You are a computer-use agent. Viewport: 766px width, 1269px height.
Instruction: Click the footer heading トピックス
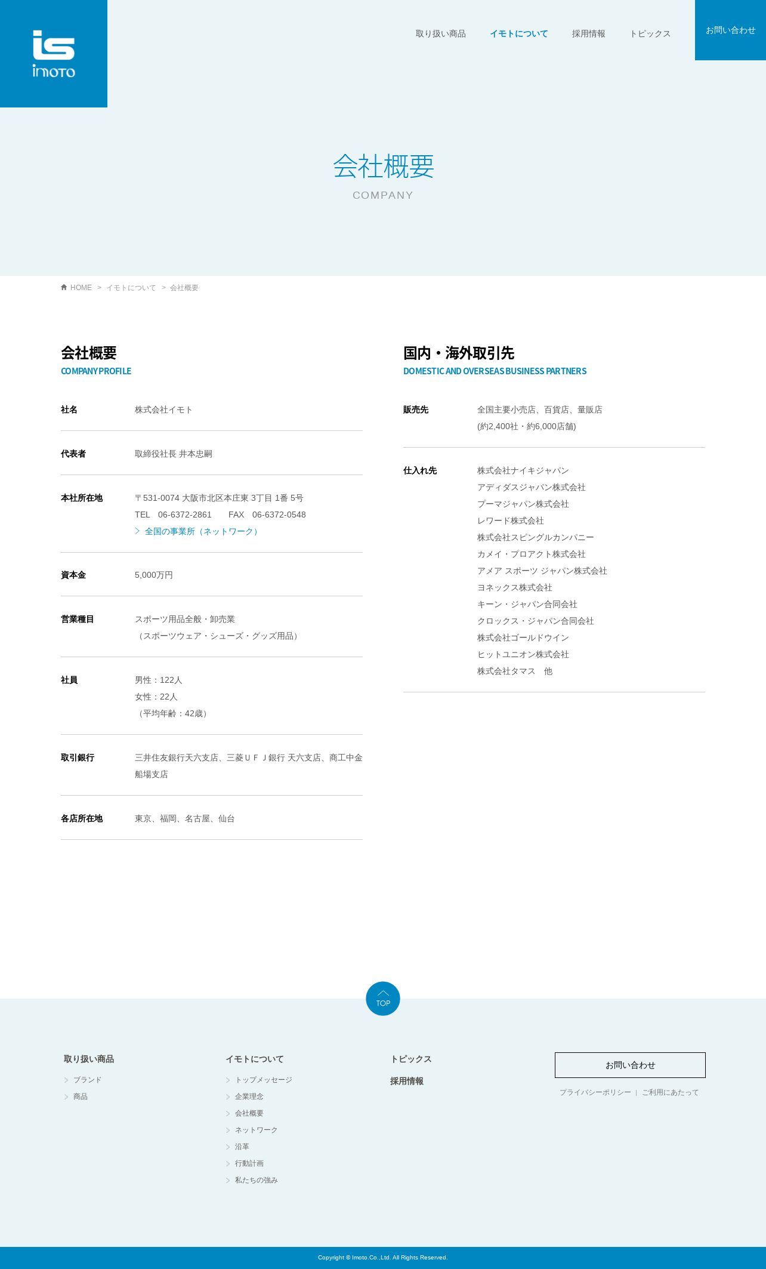click(x=411, y=1059)
